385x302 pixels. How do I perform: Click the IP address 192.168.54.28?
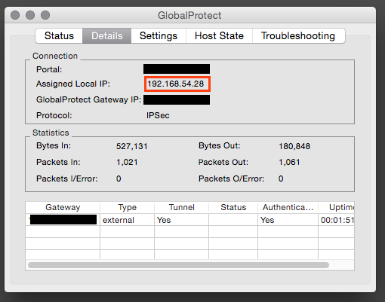tap(176, 84)
